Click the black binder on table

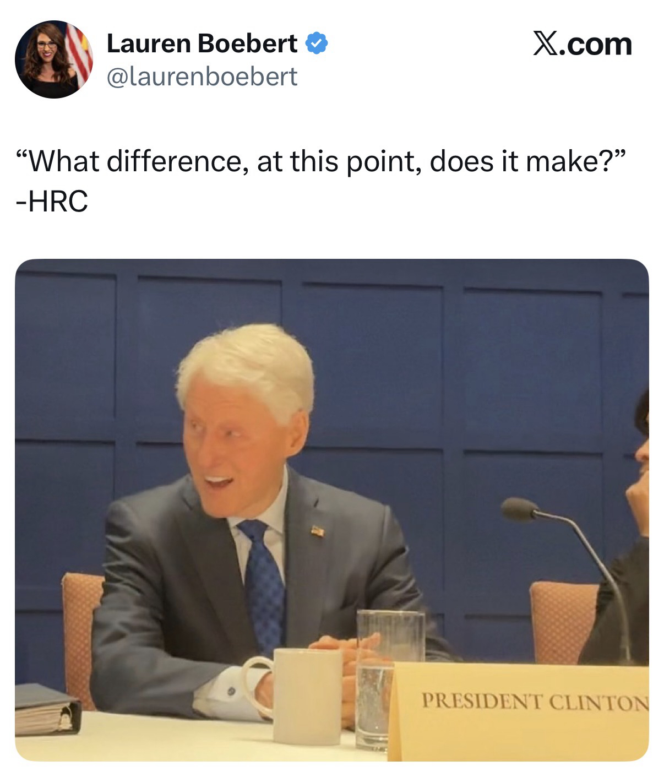(x=47, y=709)
